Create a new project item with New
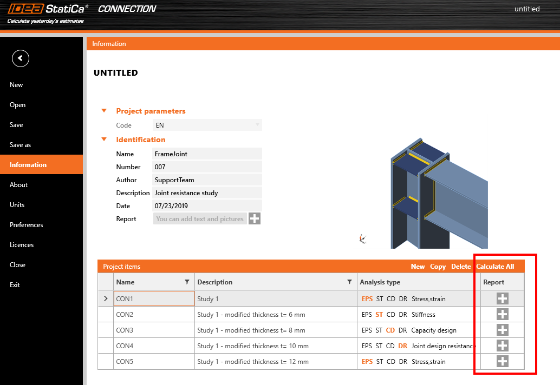Screen dimensions: 560x385 [x=418, y=266]
